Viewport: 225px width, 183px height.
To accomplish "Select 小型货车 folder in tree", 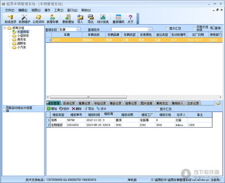I will (x=23, y=36).
